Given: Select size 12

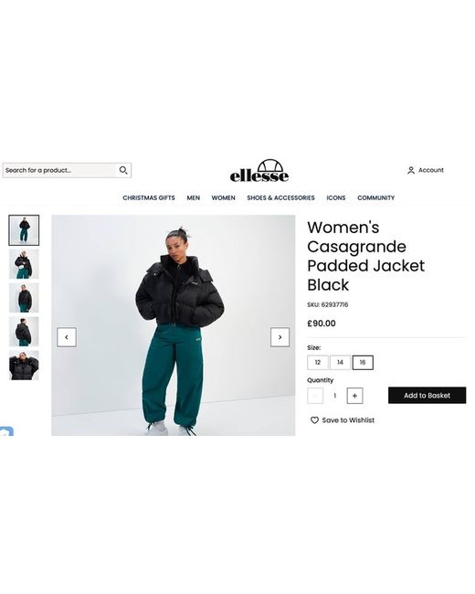Looking at the screenshot, I should pos(318,363).
